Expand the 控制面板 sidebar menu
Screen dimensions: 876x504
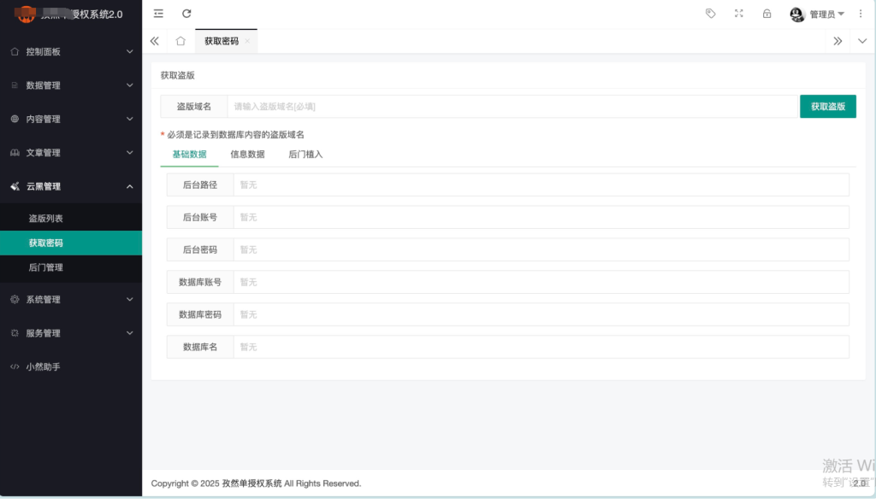tap(71, 51)
